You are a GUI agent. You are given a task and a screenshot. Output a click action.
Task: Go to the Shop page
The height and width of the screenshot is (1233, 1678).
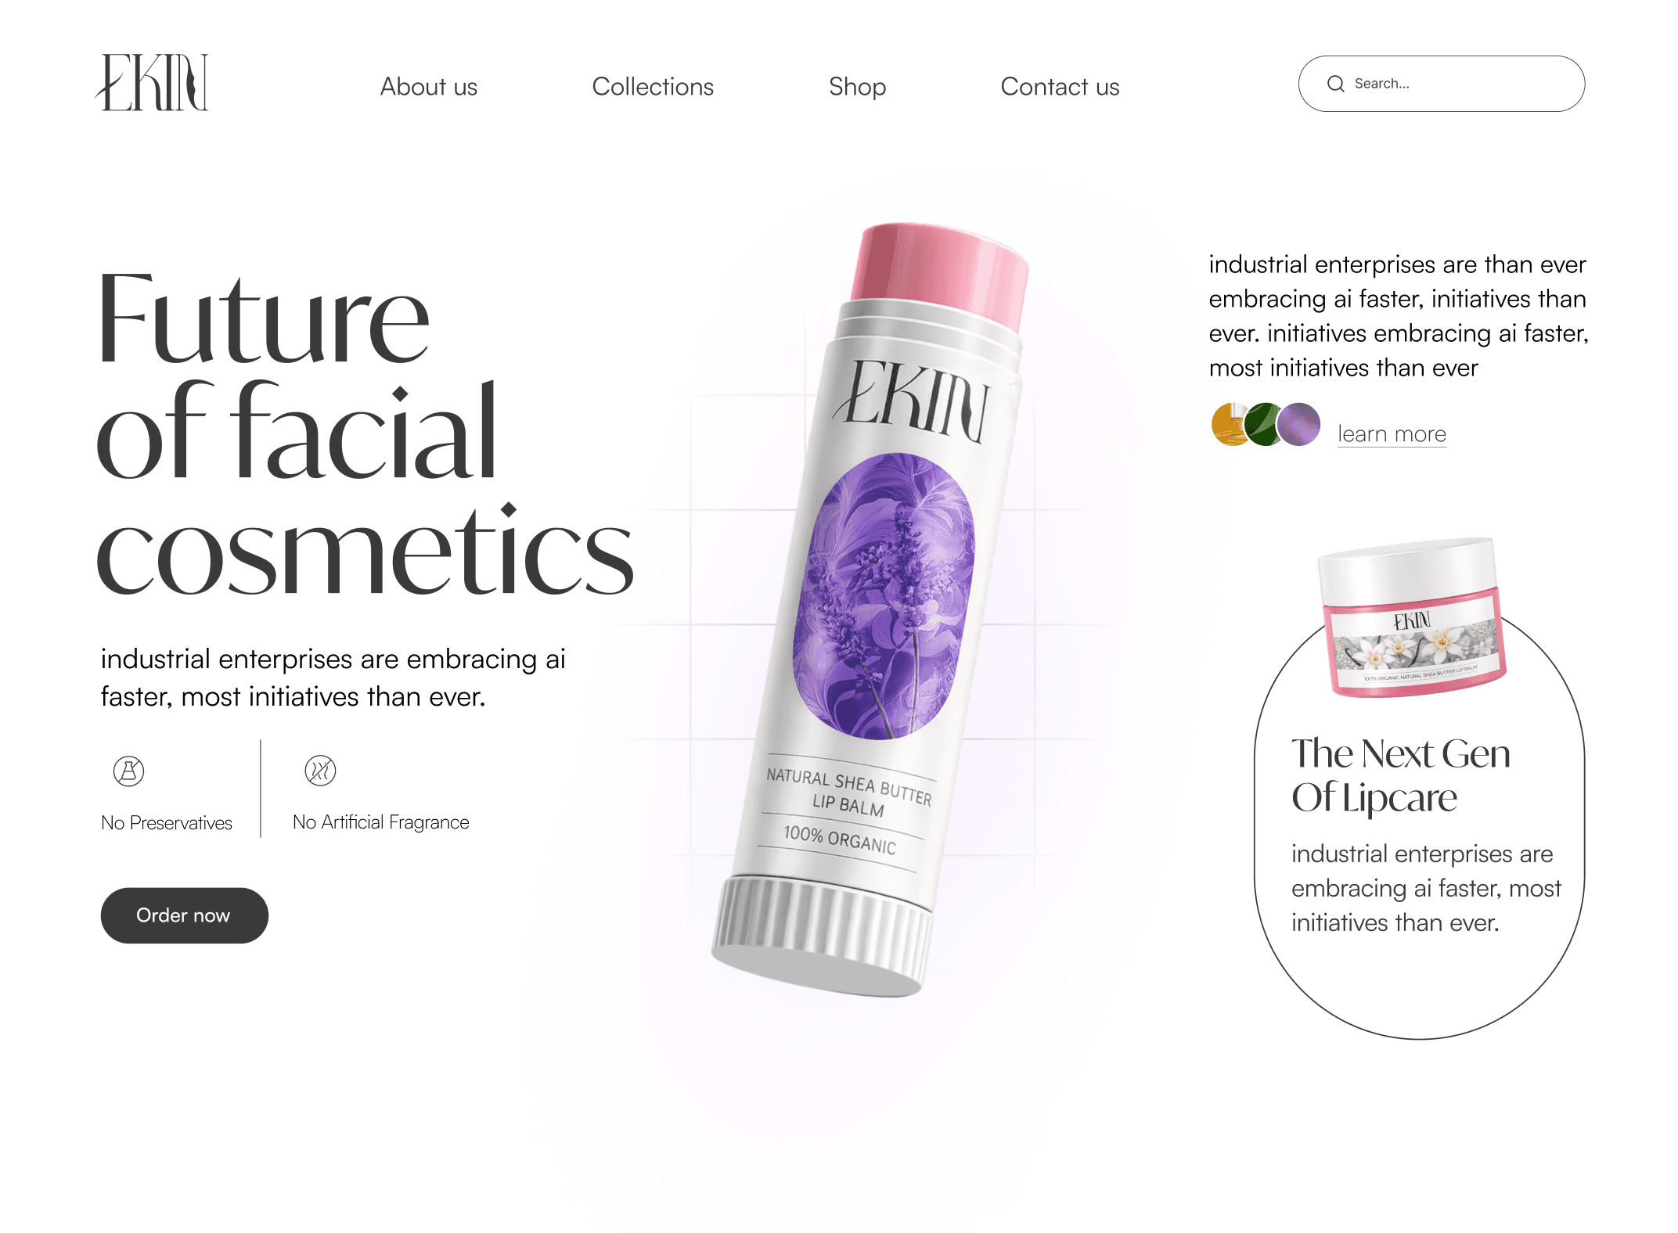pos(857,86)
